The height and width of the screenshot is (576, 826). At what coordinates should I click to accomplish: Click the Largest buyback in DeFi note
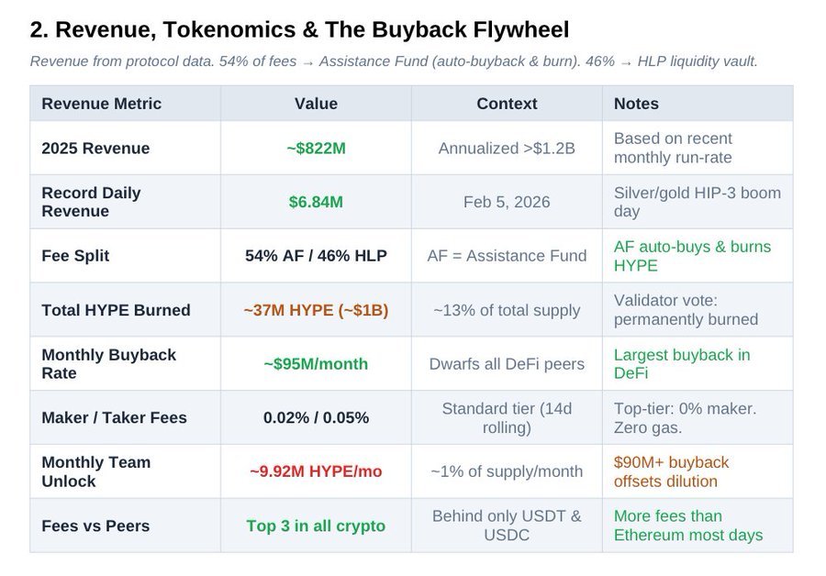pyautogui.click(x=682, y=364)
